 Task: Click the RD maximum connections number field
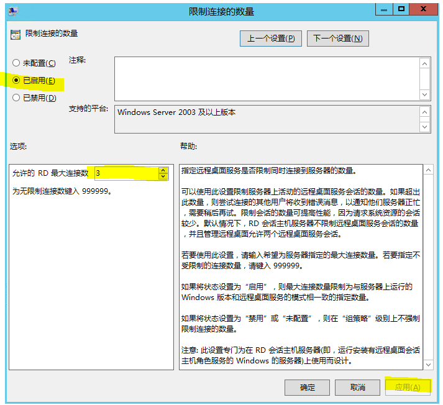[x=126, y=173]
